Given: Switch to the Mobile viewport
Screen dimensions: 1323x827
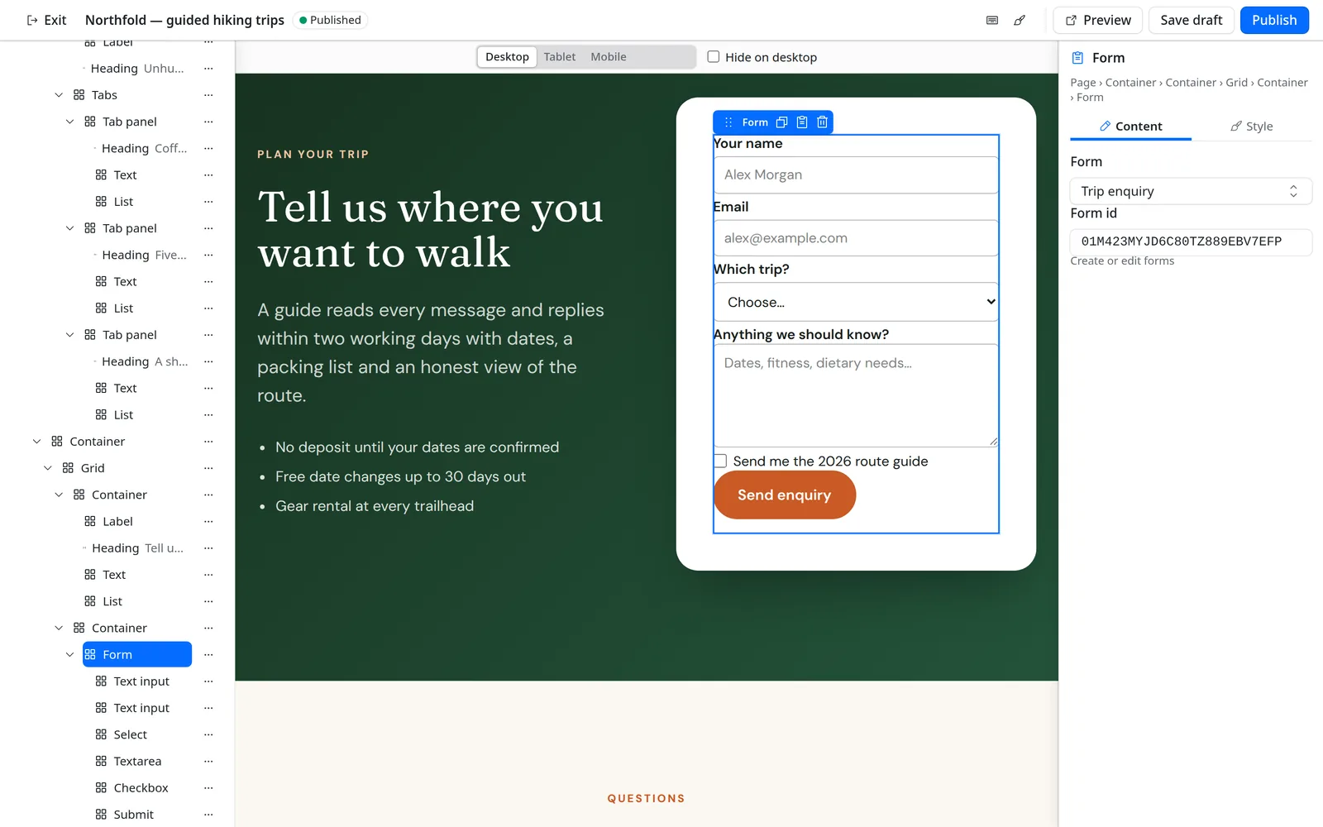Looking at the screenshot, I should 609,57.
